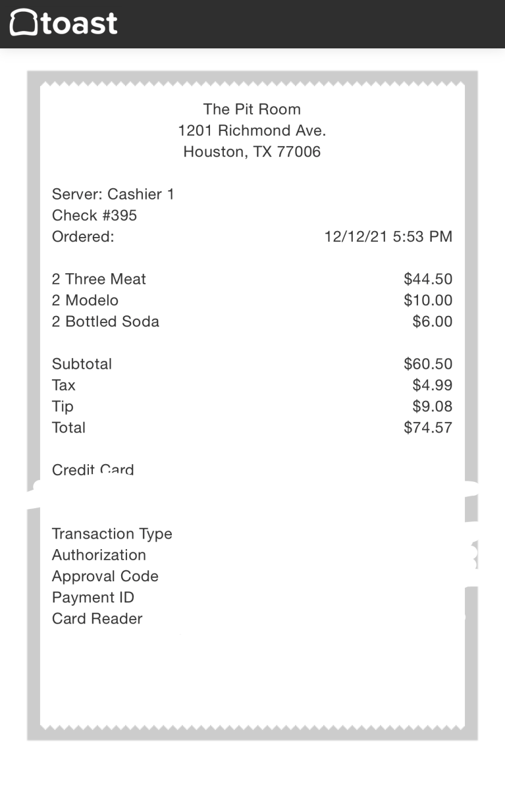Click the toast wordmark in header
The height and width of the screenshot is (790, 505).
[80, 23]
